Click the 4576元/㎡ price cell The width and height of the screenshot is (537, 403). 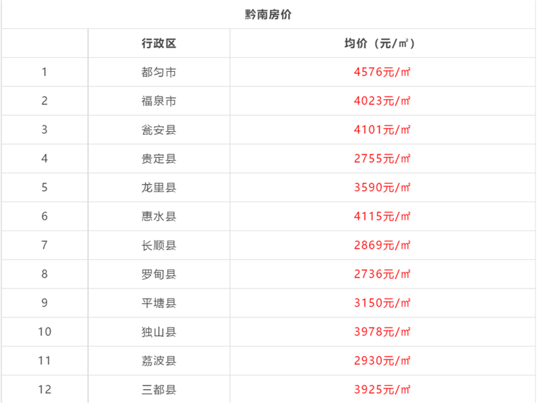(382, 72)
